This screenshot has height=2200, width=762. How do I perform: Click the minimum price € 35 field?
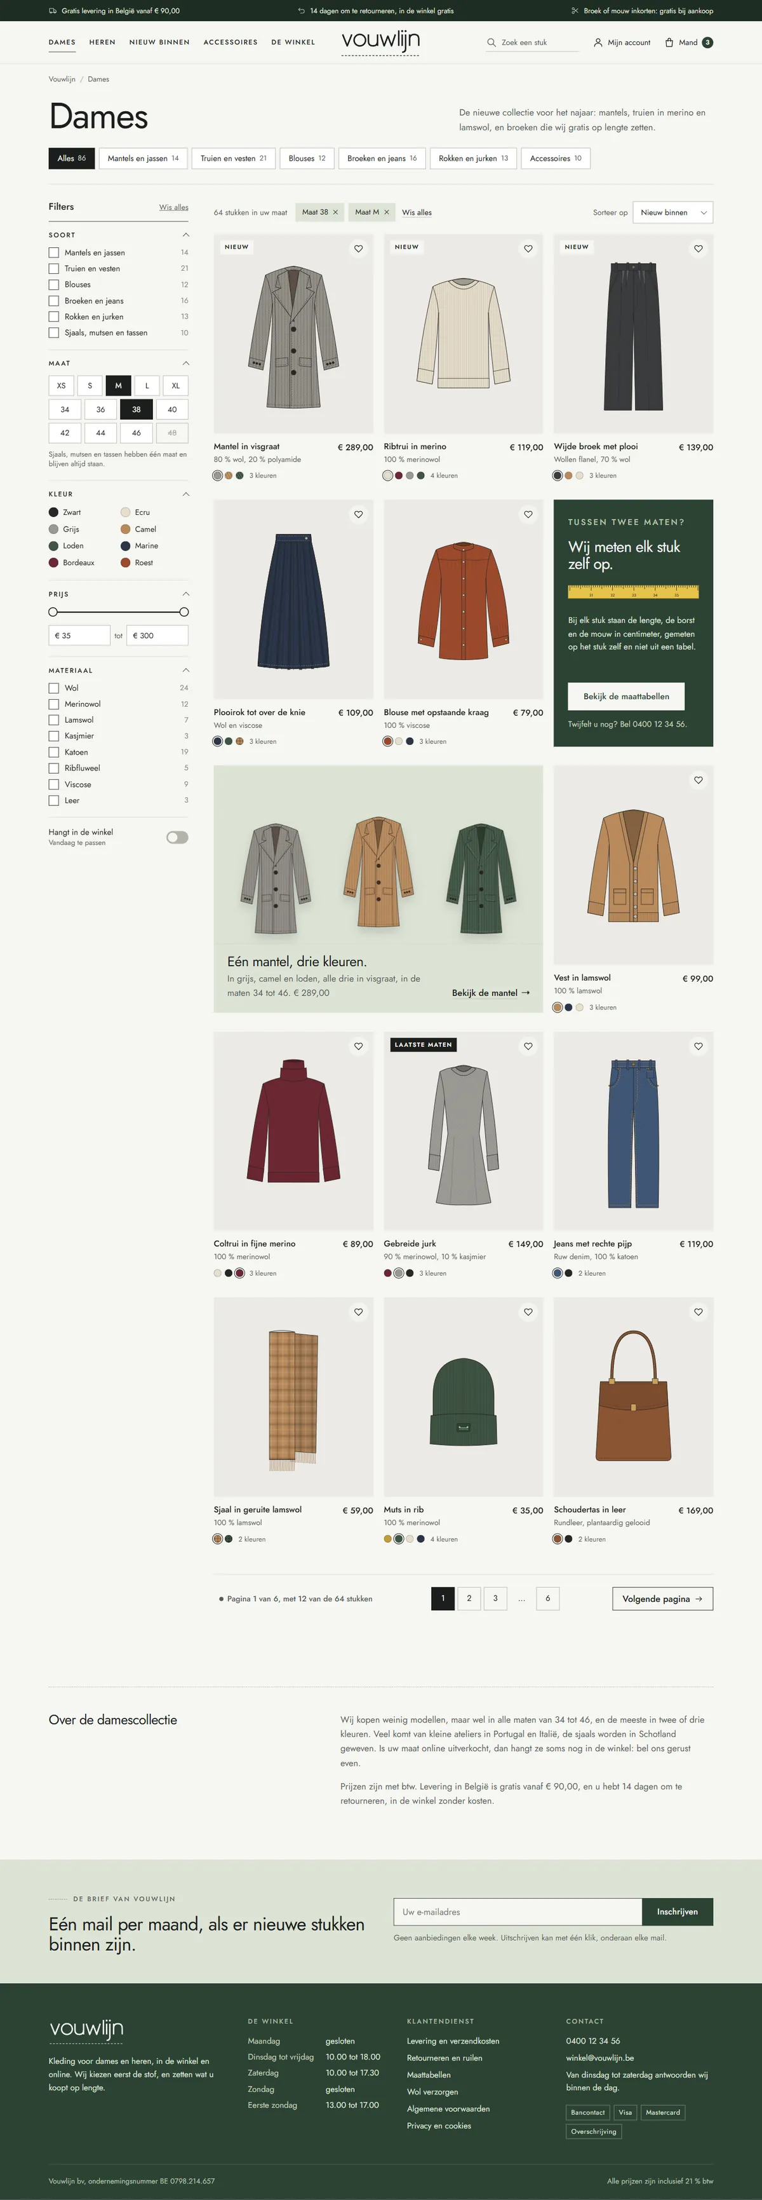tap(79, 636)
